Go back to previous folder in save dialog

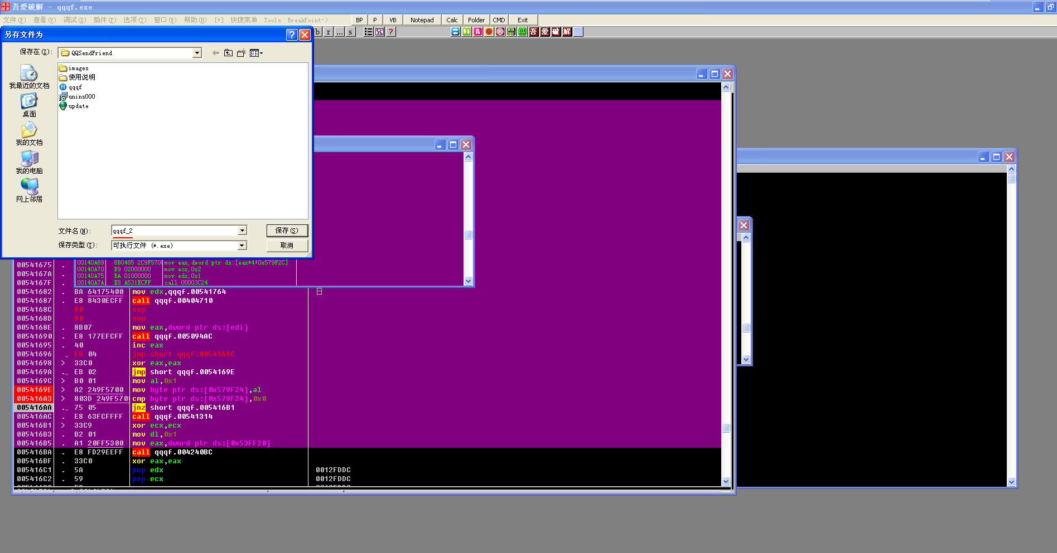tap(216, 53)
